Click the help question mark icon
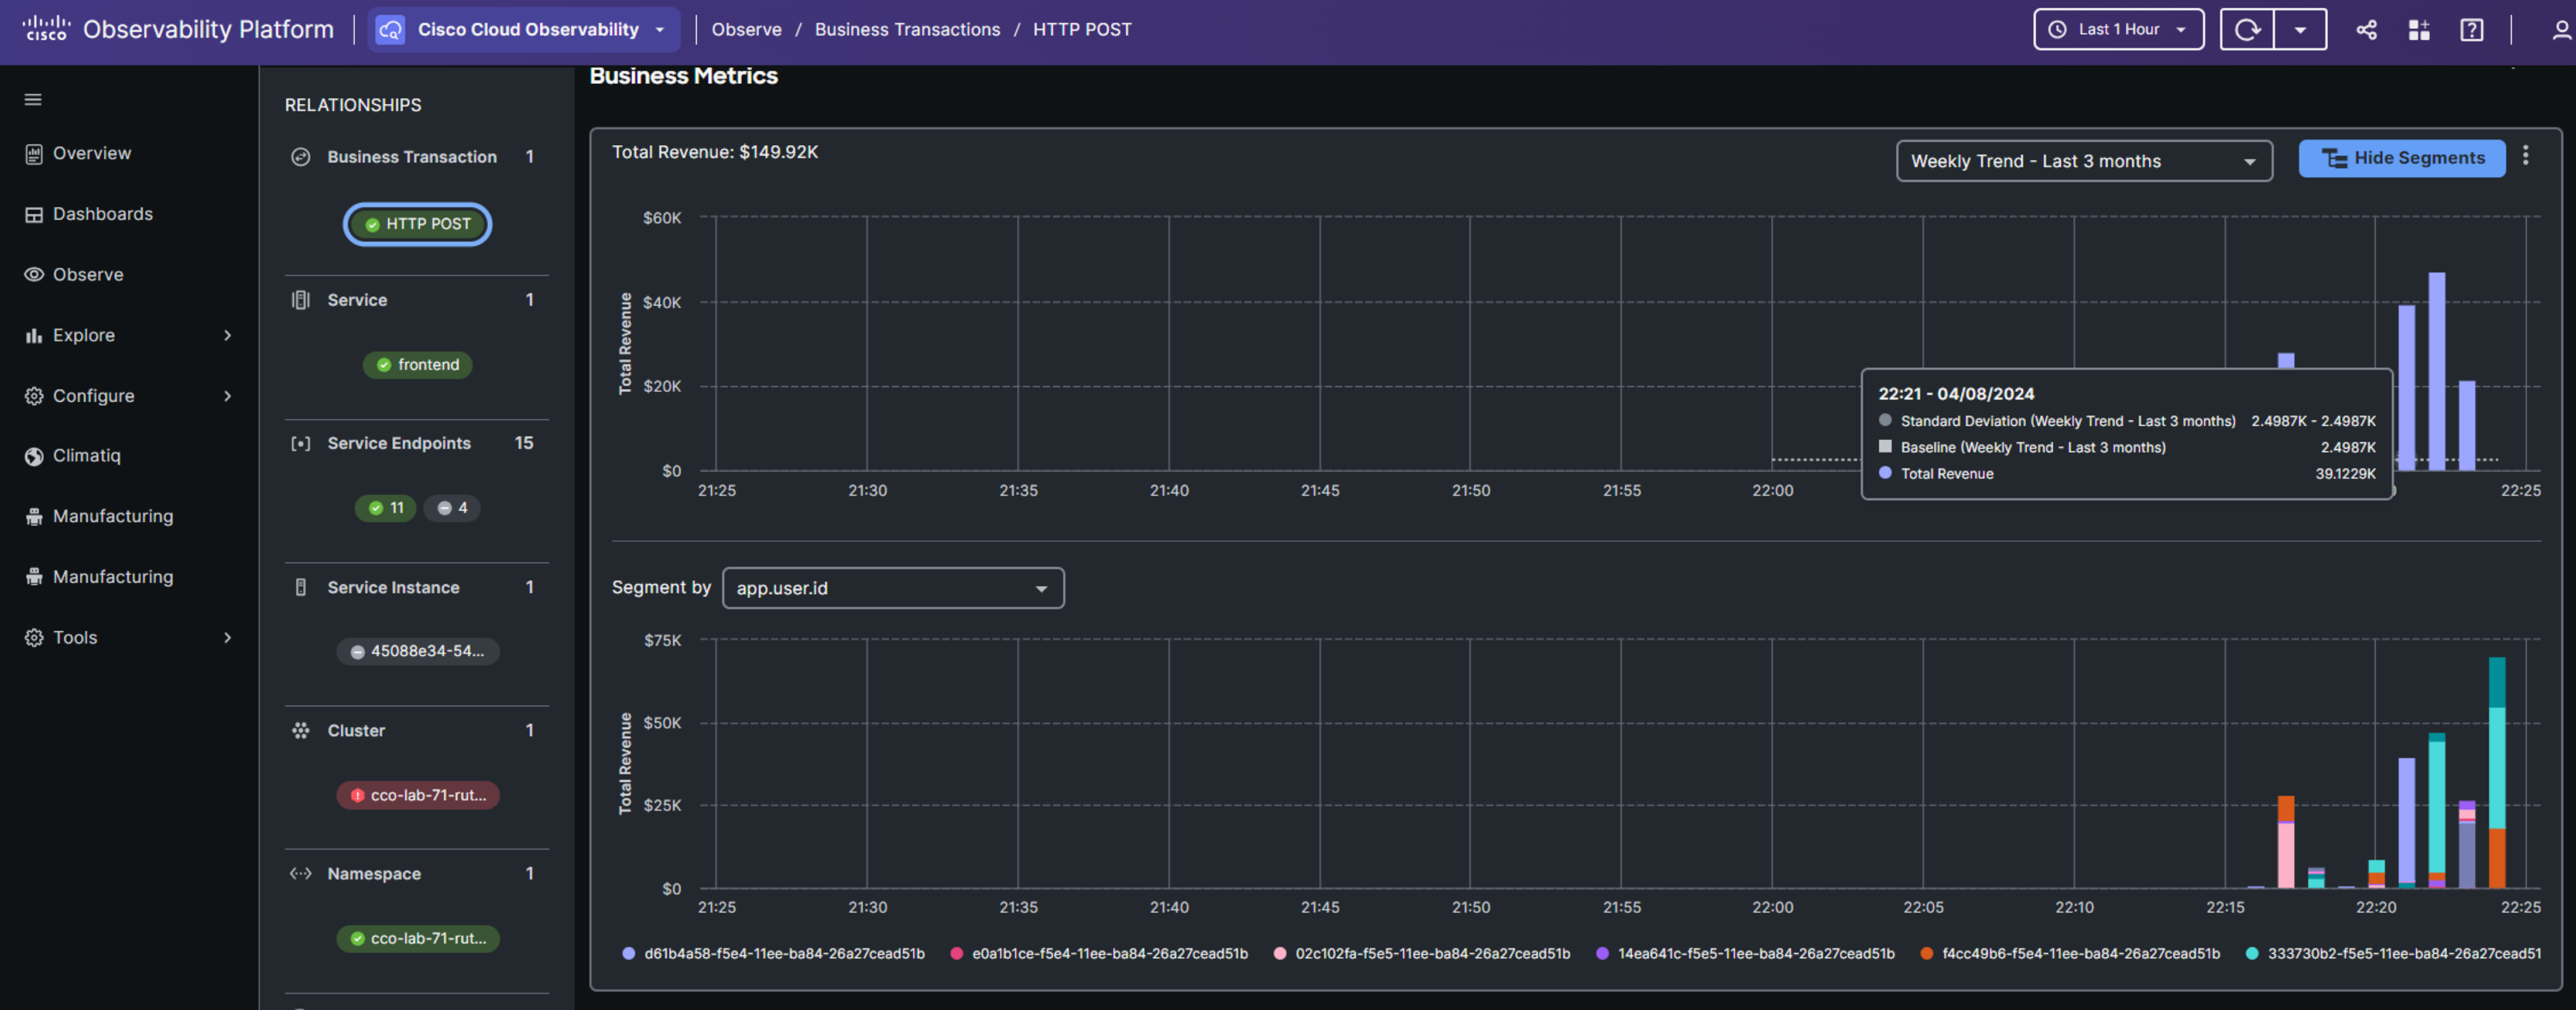 pos(2471,29)
